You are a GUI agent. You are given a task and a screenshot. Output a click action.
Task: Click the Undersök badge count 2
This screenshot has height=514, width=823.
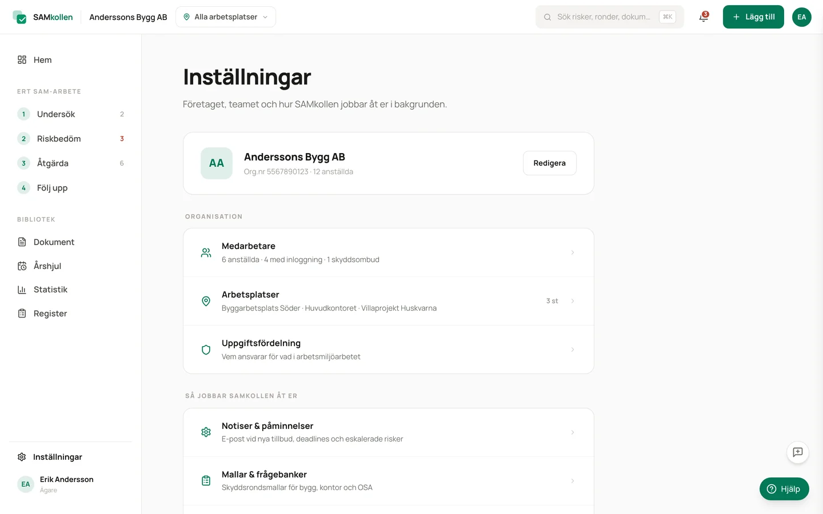(122, 114)
